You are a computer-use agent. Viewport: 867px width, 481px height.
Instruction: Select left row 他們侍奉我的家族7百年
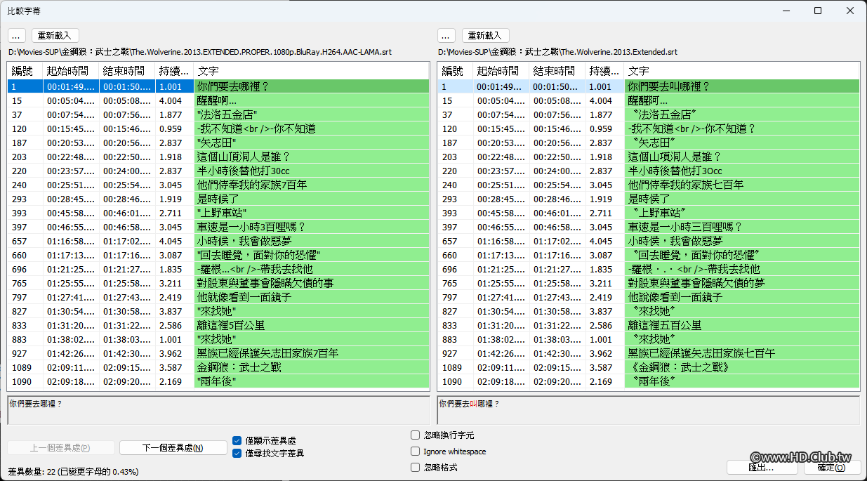tap(218, 185)
